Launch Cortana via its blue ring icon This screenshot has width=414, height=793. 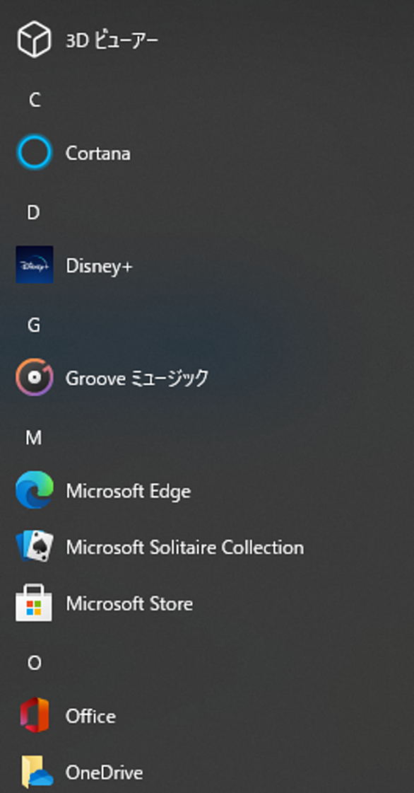click(x=35, y=153)
